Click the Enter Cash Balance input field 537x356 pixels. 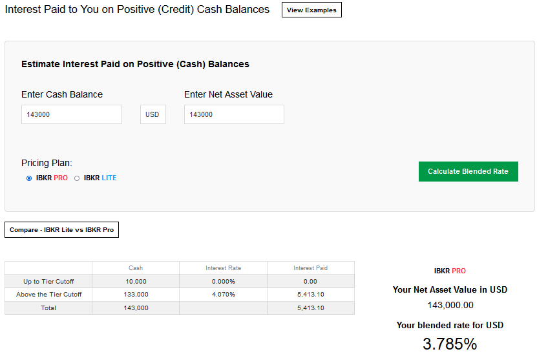pos(72,114)
